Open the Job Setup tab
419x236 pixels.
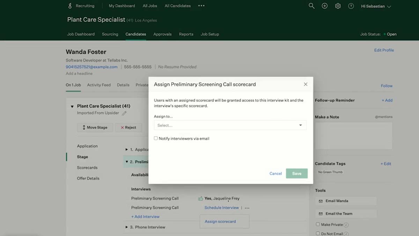point(210,34)
